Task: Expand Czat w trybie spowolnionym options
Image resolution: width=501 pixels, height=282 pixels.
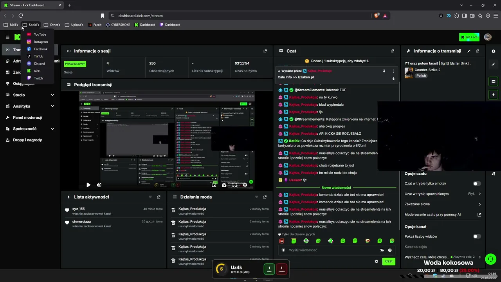Action: pos(480,194)
